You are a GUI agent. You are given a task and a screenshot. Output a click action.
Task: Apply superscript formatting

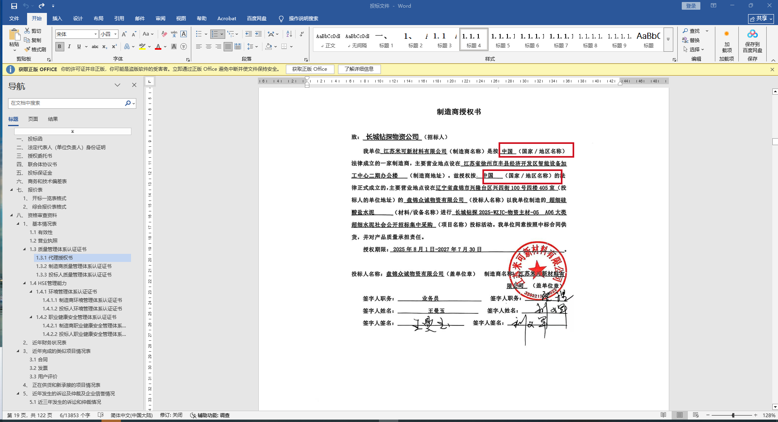(114, 47)
